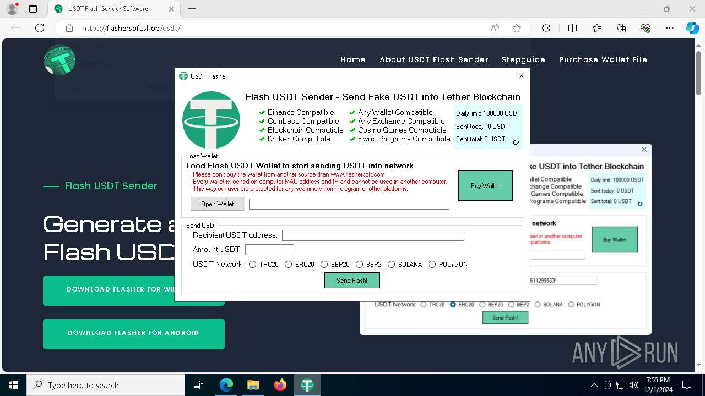Open Task View on the taskbar
The width and height of the screenshot is (705, 396).
198,385
